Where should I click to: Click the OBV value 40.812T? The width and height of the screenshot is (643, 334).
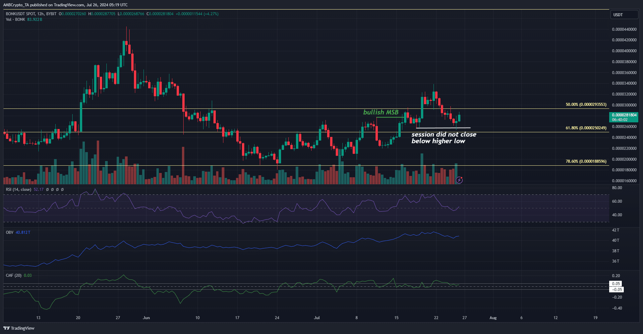(x=23, y=232)
